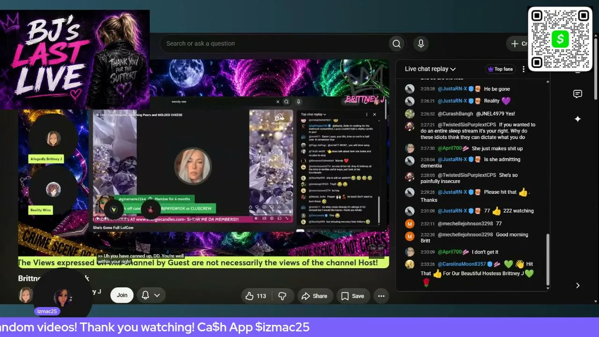Screen dimensions: 599x337
Task: Clear the 'wendy vee' search in embedded video
Action: tap(278, 102)
